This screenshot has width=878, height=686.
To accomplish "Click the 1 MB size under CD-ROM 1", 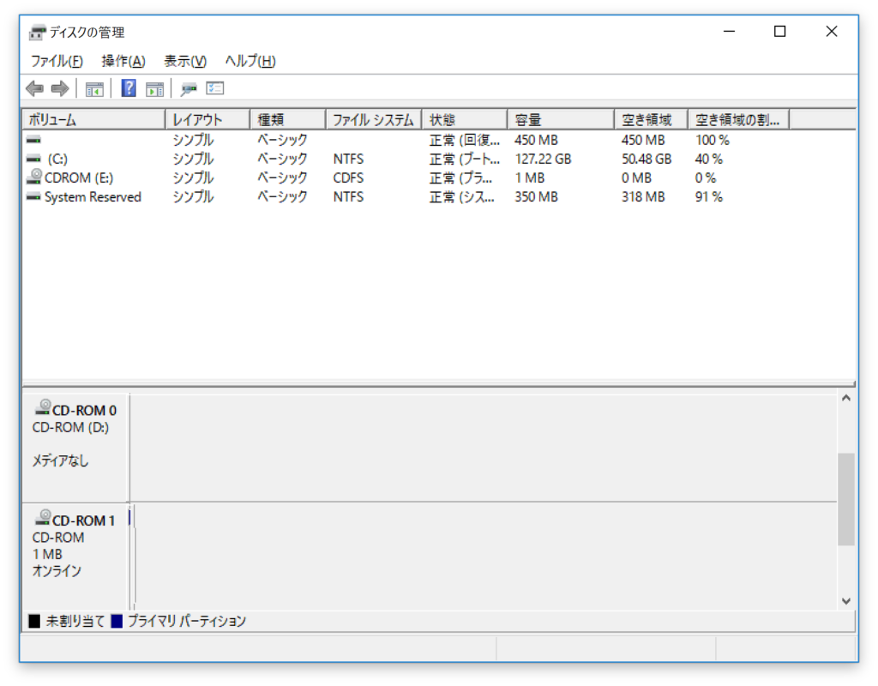I will tap(47, 555).
